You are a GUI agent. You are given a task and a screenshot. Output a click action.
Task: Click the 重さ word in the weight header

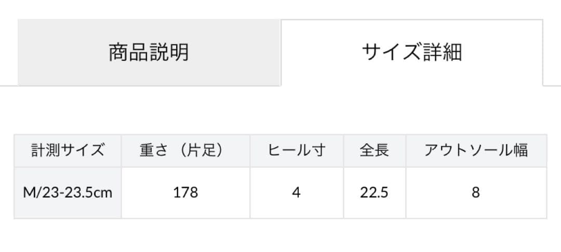tap(154, 150)
